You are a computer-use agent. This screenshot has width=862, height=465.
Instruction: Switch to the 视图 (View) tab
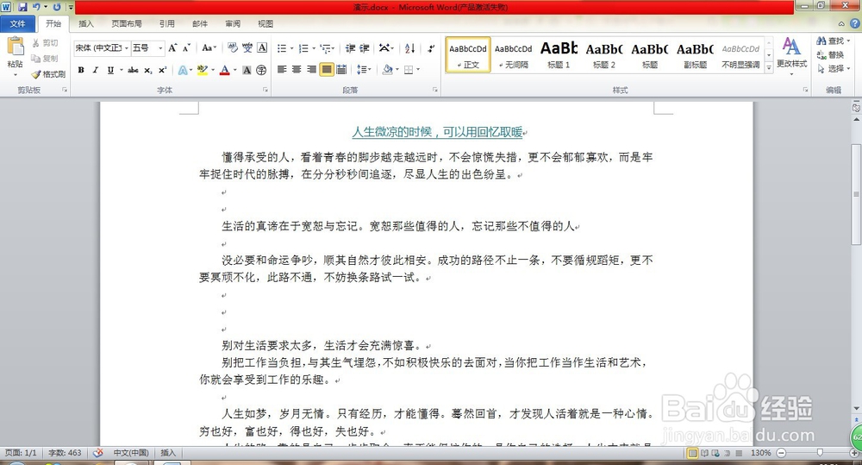265,23
